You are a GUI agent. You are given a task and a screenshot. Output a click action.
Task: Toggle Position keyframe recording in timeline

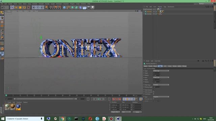click(124, 99)
